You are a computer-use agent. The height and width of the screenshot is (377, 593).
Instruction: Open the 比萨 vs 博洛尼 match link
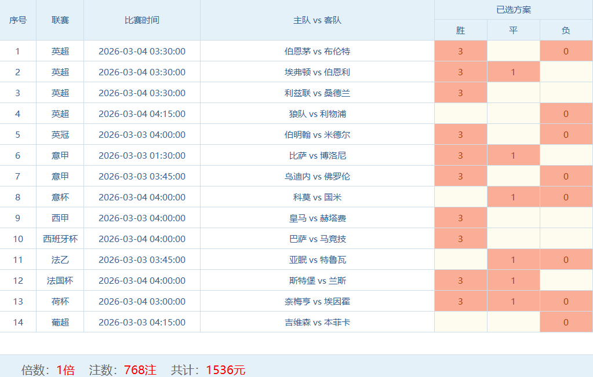pyautogui.click(x=317, y=155)
